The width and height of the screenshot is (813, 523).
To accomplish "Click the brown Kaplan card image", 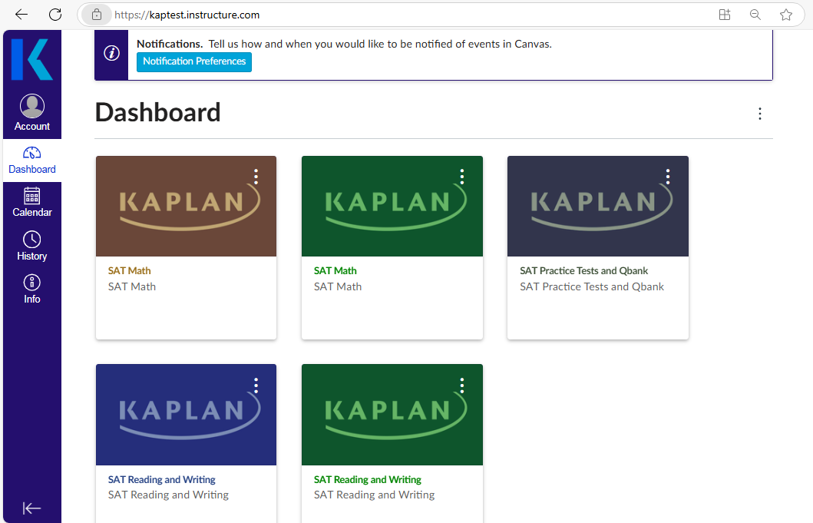I will pos(186,206).
